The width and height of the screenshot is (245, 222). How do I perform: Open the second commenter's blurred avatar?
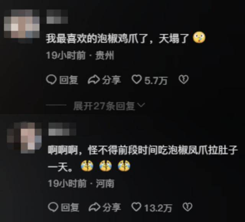(24, 138)
